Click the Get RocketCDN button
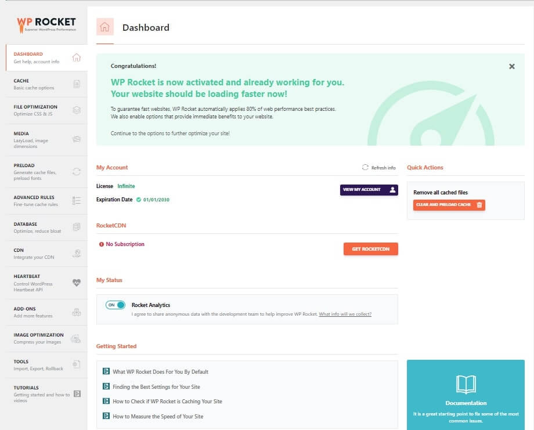 click(370, 249)
